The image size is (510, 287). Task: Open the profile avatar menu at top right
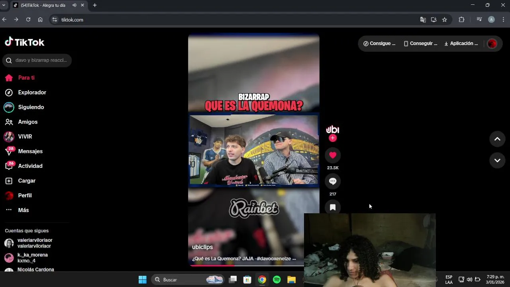click(x=492, y=44)
